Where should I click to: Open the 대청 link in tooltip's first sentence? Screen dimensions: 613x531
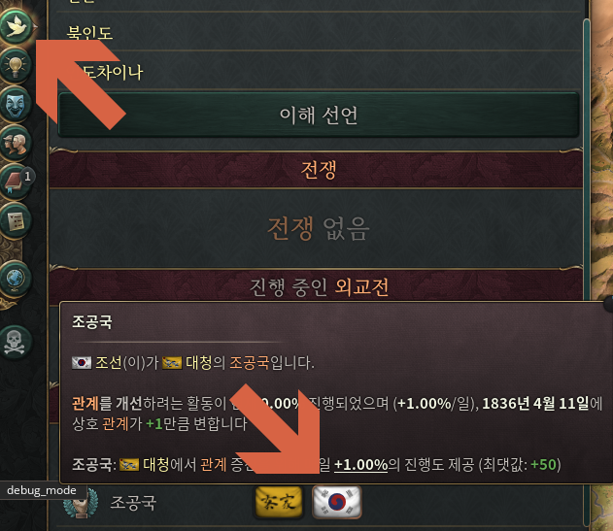click(198, 363)
